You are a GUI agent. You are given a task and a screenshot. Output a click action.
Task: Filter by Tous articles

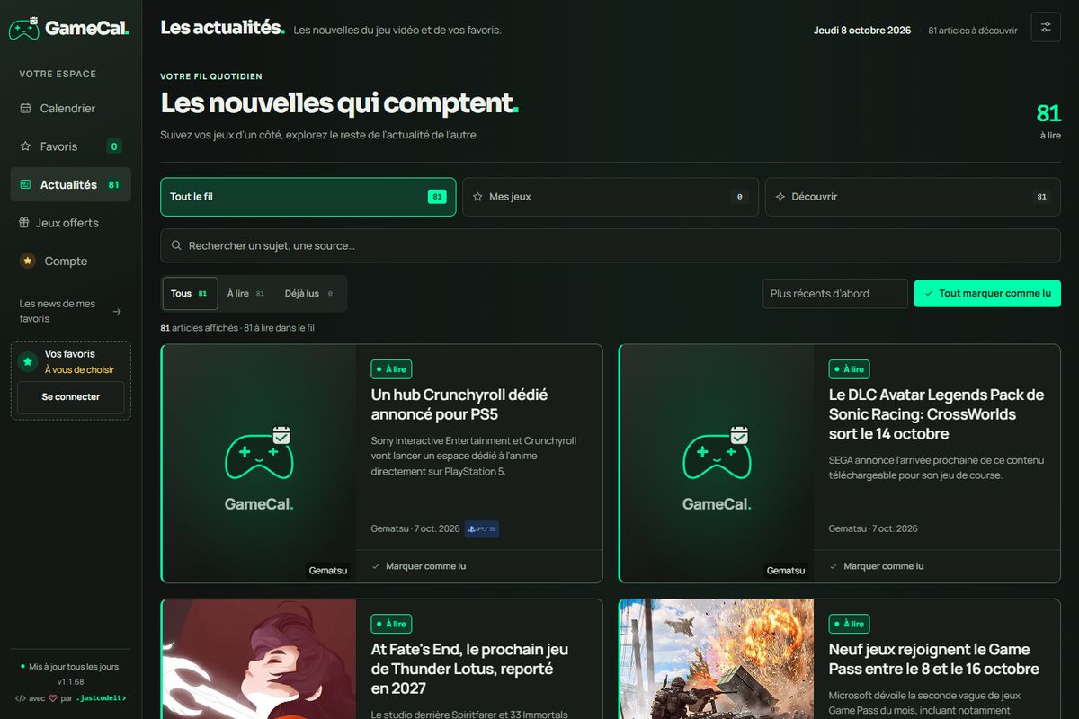coord(190,294)
